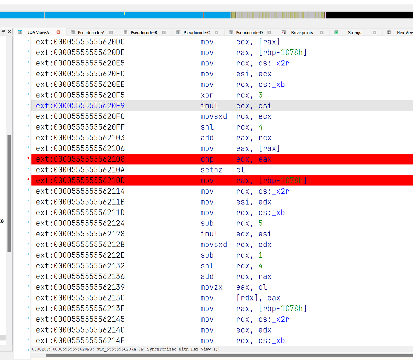Click the black region of navigation band
The width and height of the screenshot is (413, 360).
click(x=369, y=15)
